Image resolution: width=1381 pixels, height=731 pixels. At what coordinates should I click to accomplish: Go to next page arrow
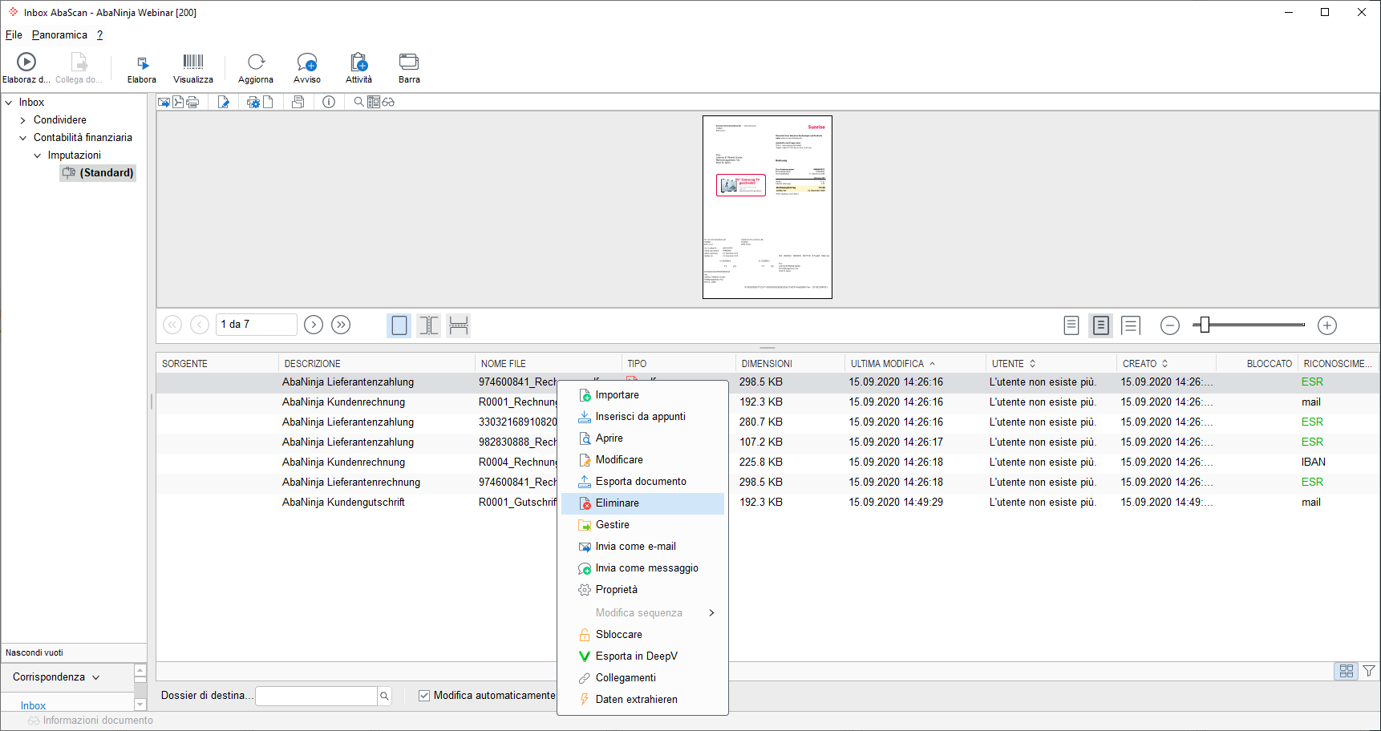[x=314, y=325]
